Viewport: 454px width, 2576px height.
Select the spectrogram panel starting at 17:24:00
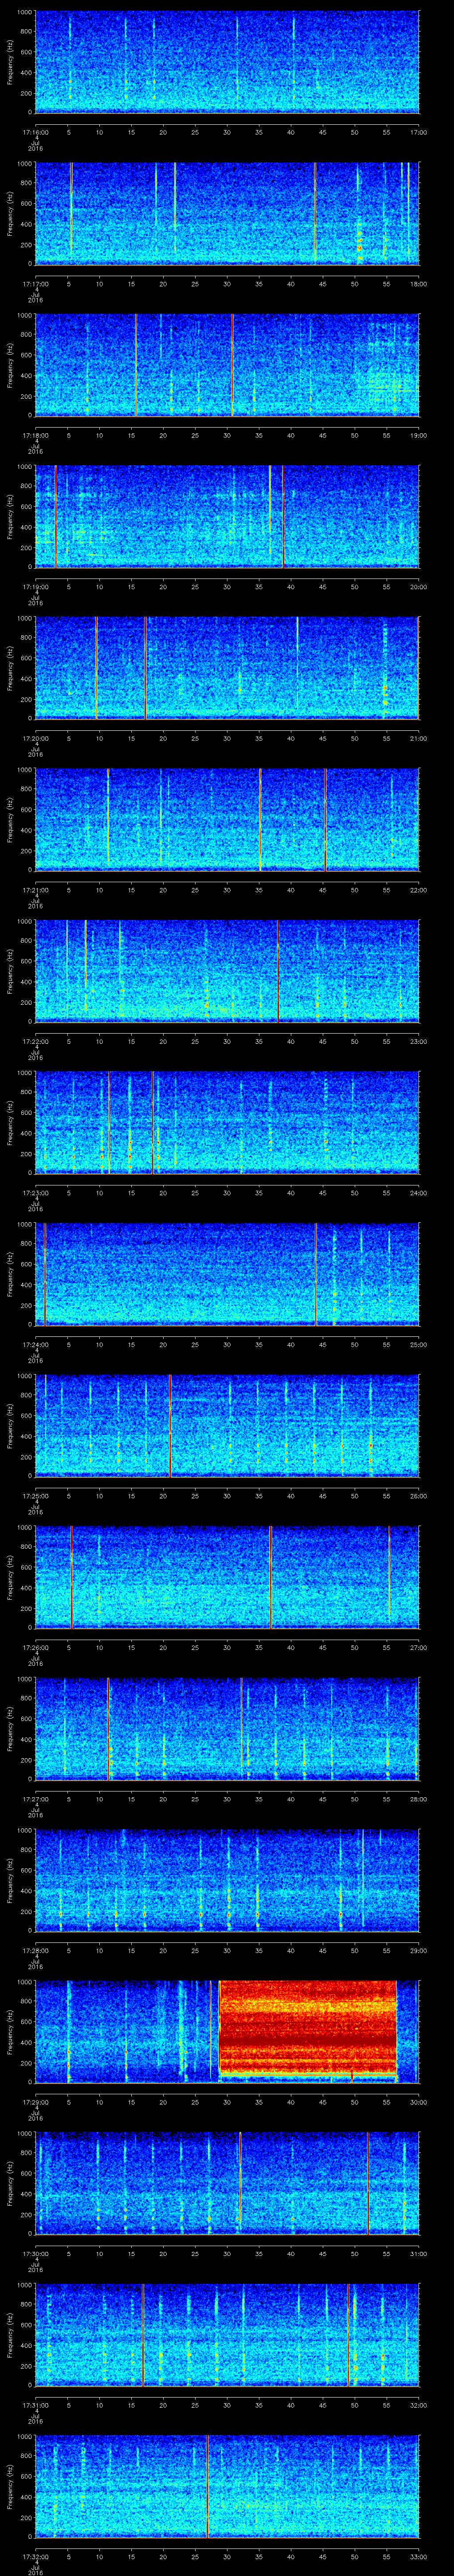227,1274
